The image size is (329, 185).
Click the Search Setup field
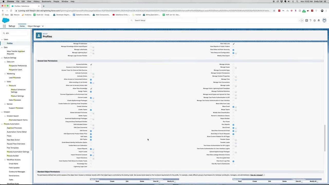(x=162, y=20)
